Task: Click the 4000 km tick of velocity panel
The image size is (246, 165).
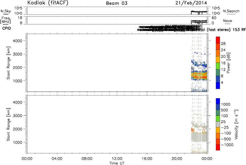Action: (x=17, y=102)
